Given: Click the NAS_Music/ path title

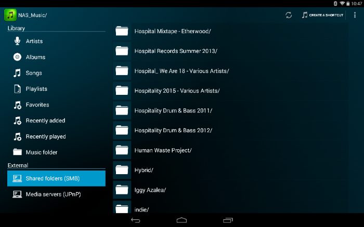Looking at the screenshot, I should click(x=32, y=15).
